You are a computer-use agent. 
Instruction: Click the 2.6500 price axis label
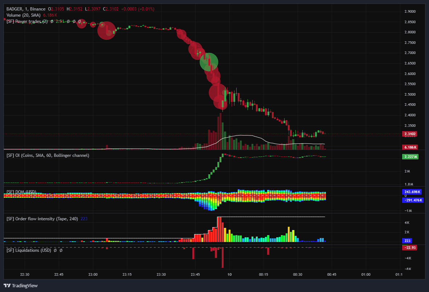[x=410, y=63]
